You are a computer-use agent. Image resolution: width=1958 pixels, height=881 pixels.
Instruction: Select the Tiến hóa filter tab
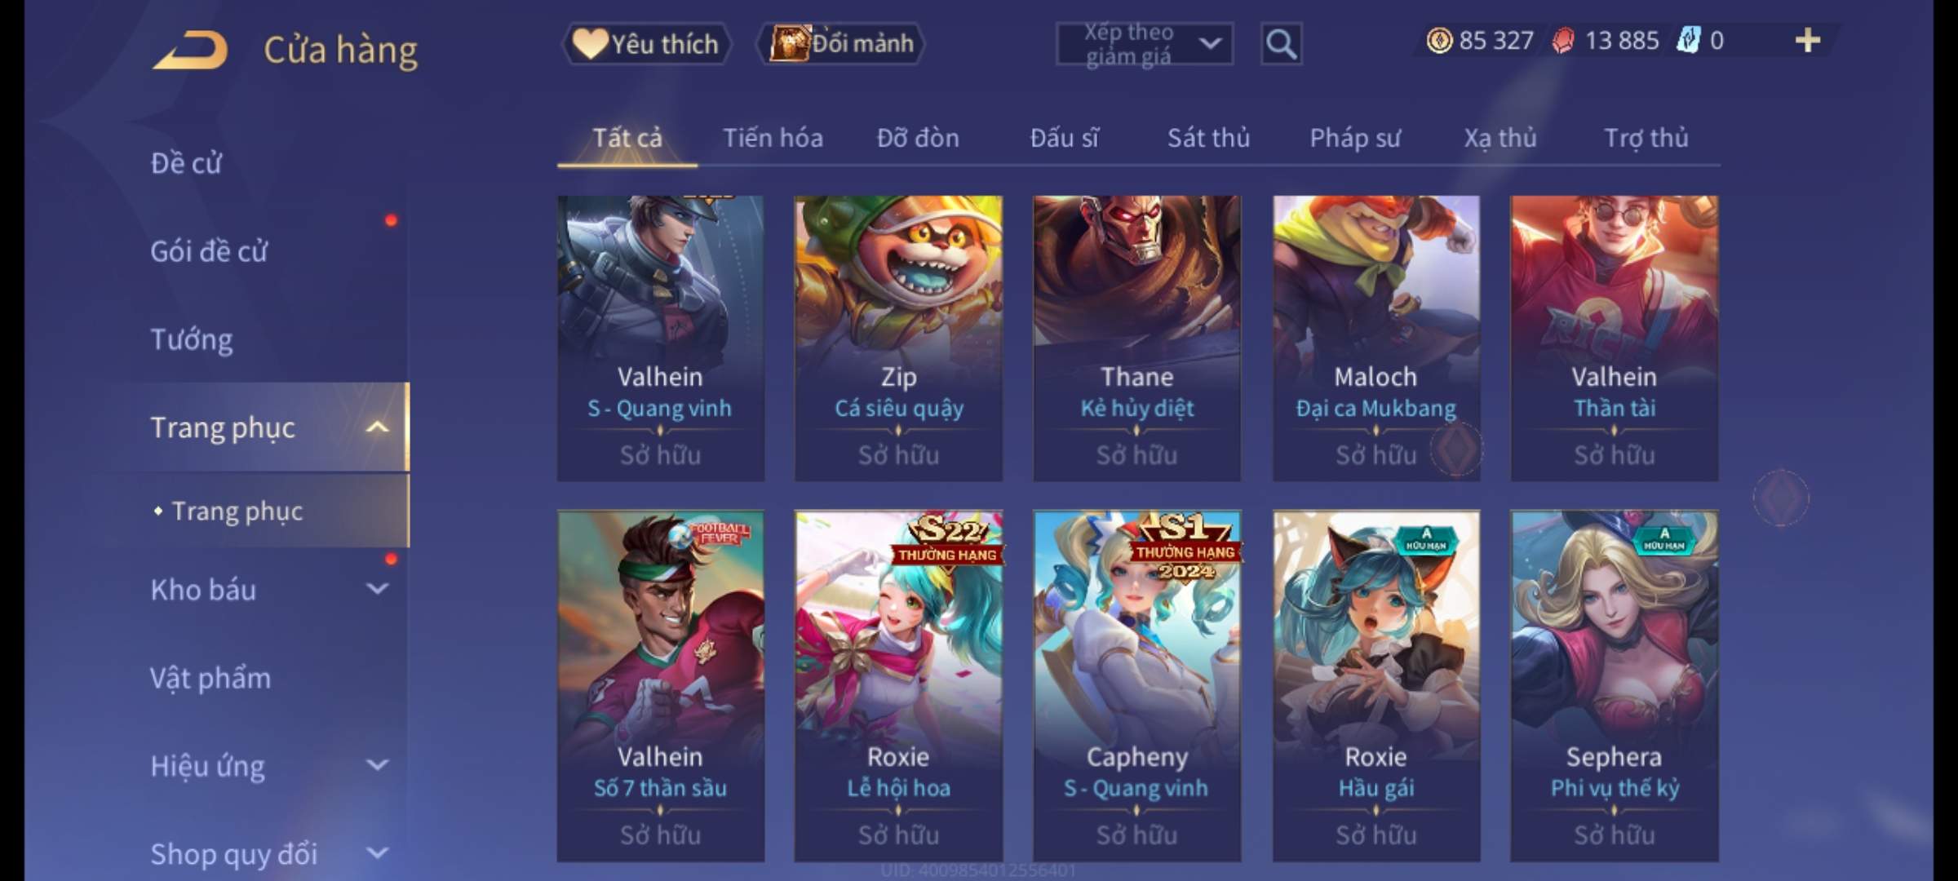(x=773, y=138)
